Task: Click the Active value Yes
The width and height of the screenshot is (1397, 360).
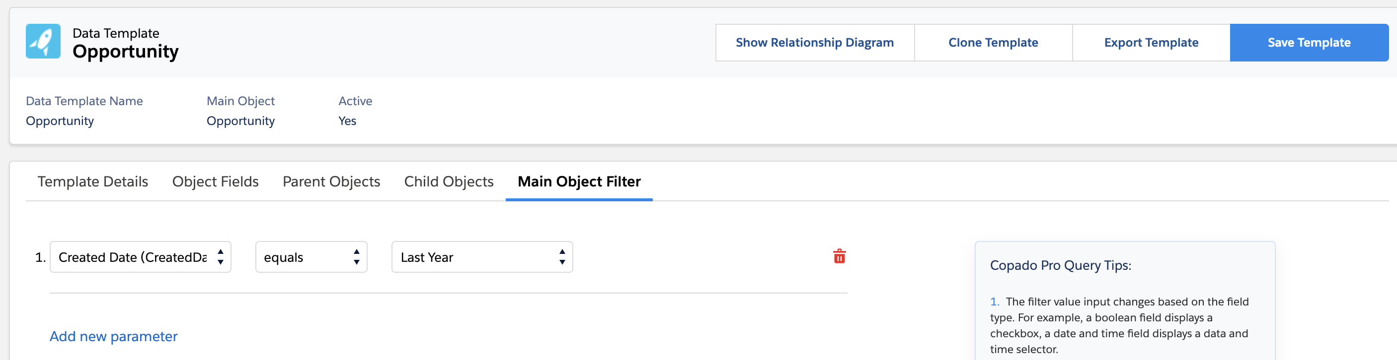Action: [347, 120]
